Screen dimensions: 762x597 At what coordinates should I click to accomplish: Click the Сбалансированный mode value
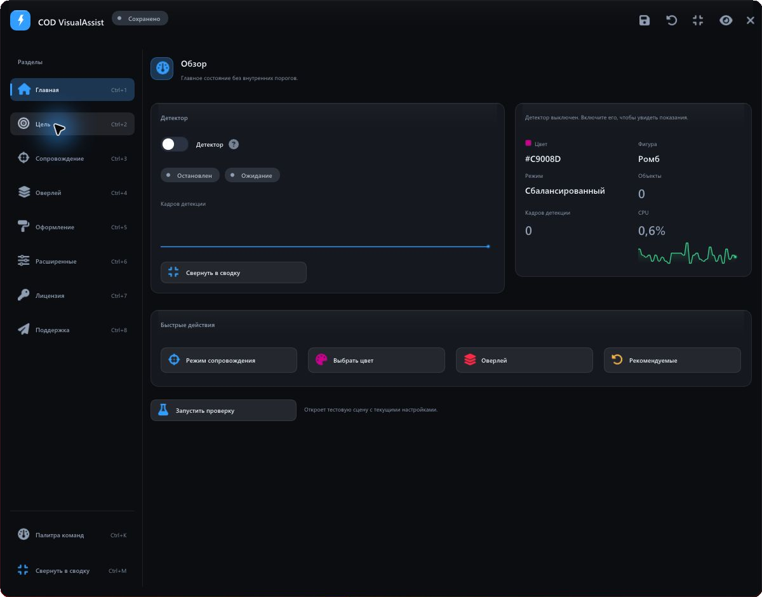565,191
